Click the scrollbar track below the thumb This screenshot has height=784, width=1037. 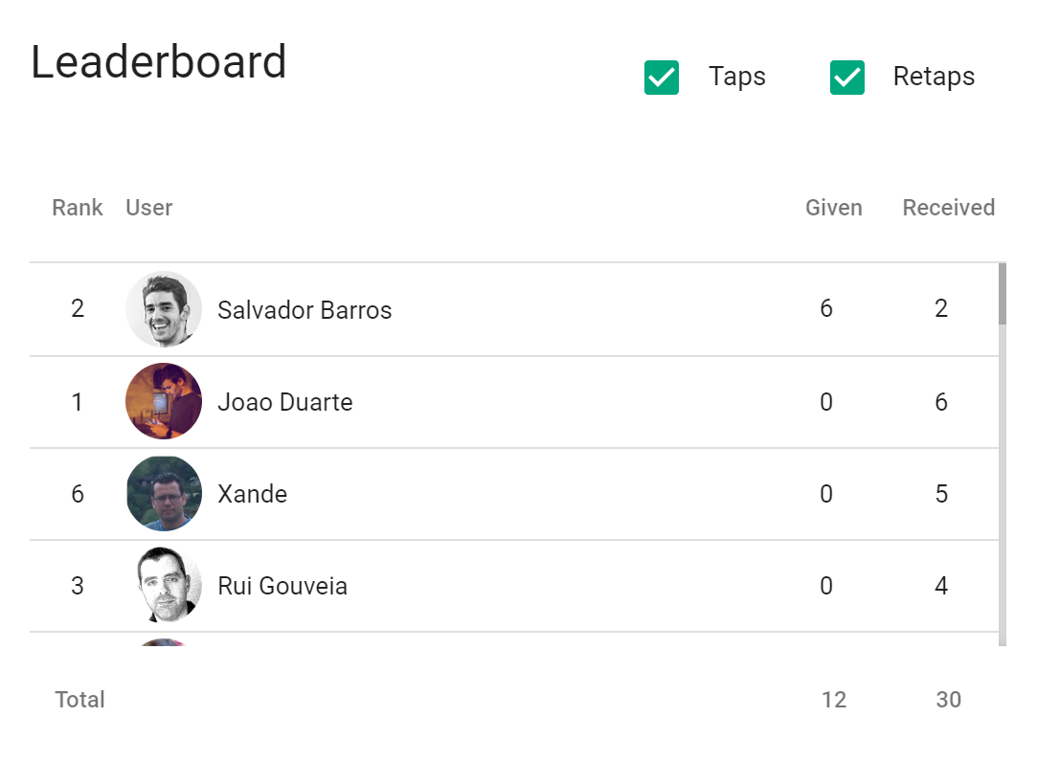tap(1003, 485)
